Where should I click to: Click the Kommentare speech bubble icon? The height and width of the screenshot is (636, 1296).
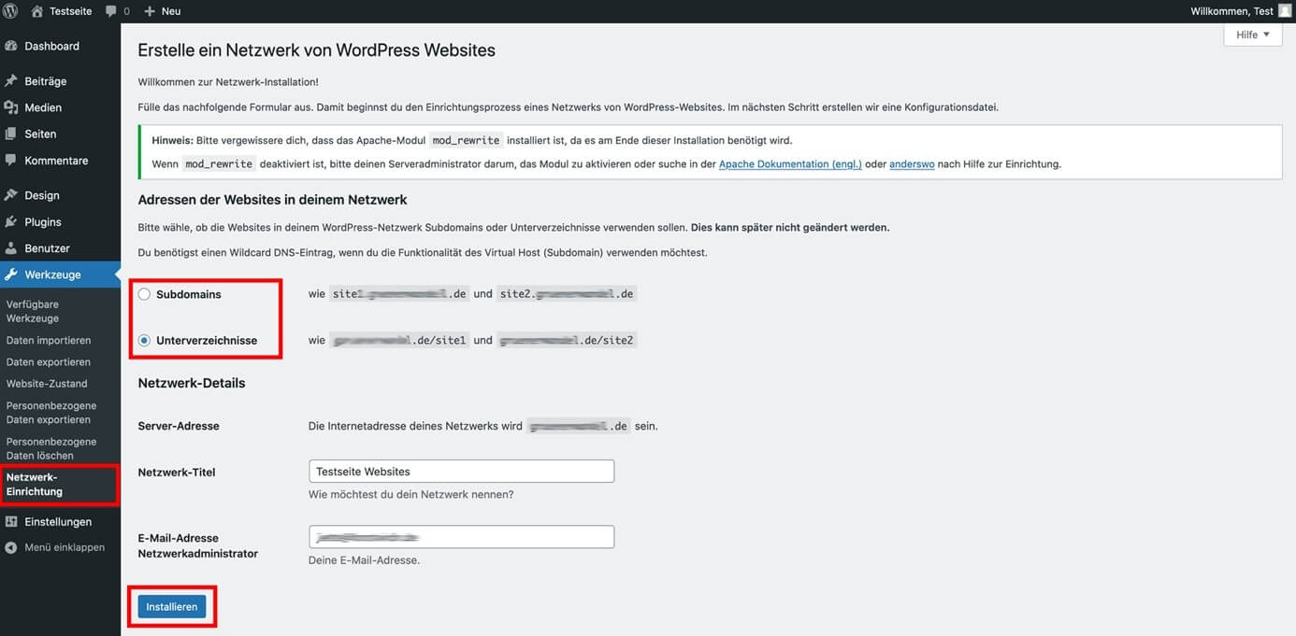[11, 161]
